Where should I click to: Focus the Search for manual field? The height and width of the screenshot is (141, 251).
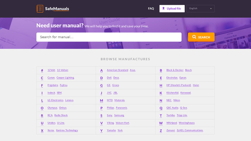tap(109, 37)
